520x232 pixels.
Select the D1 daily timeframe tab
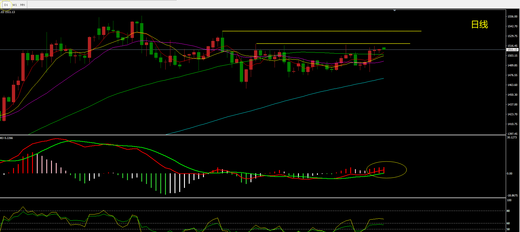(6, 5)
